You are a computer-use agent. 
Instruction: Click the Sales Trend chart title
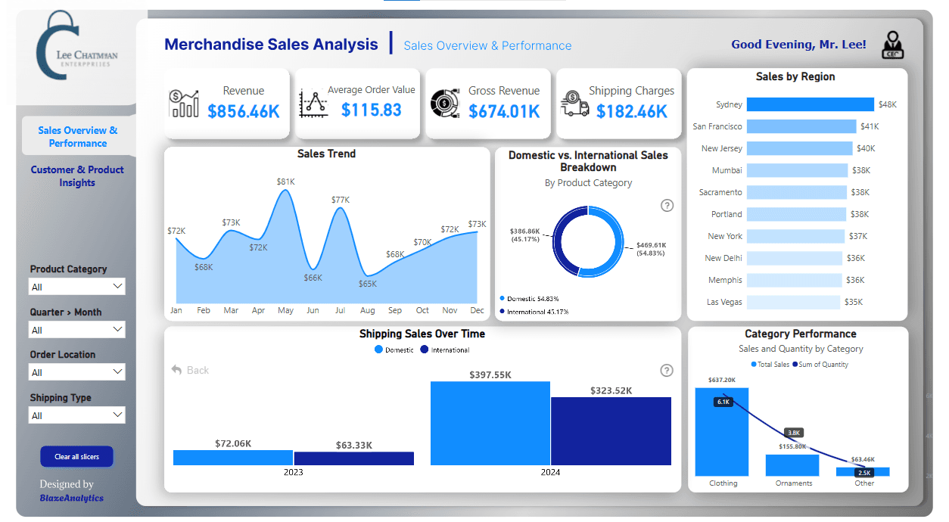[326, 154]
